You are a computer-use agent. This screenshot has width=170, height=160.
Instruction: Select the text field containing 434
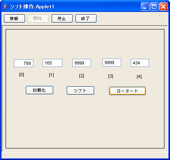coord(140,63)
